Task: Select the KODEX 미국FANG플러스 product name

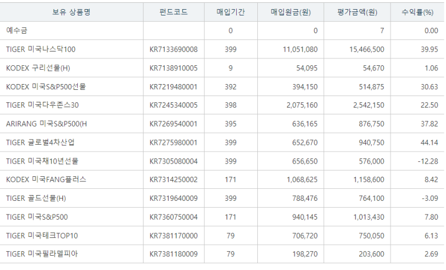Action: tap(46, 180)
